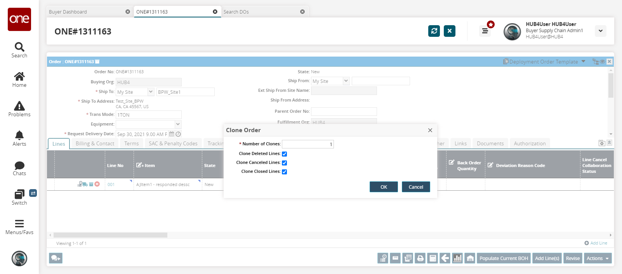Click Cancel in Clone Order dialog

tap(416, 187)
